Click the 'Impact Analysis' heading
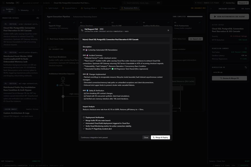 click(88, 107)
